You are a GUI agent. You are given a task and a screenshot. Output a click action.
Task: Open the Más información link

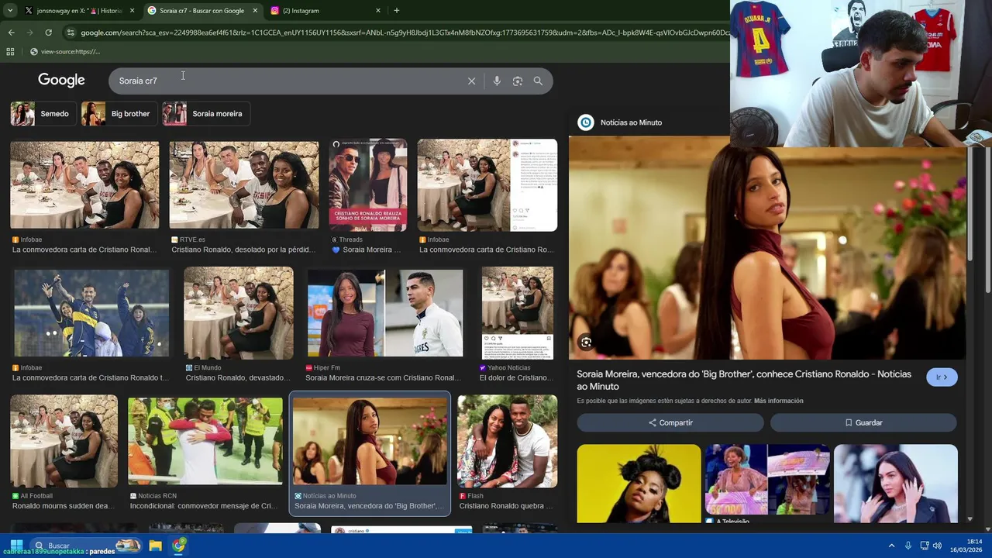point(778,401)
